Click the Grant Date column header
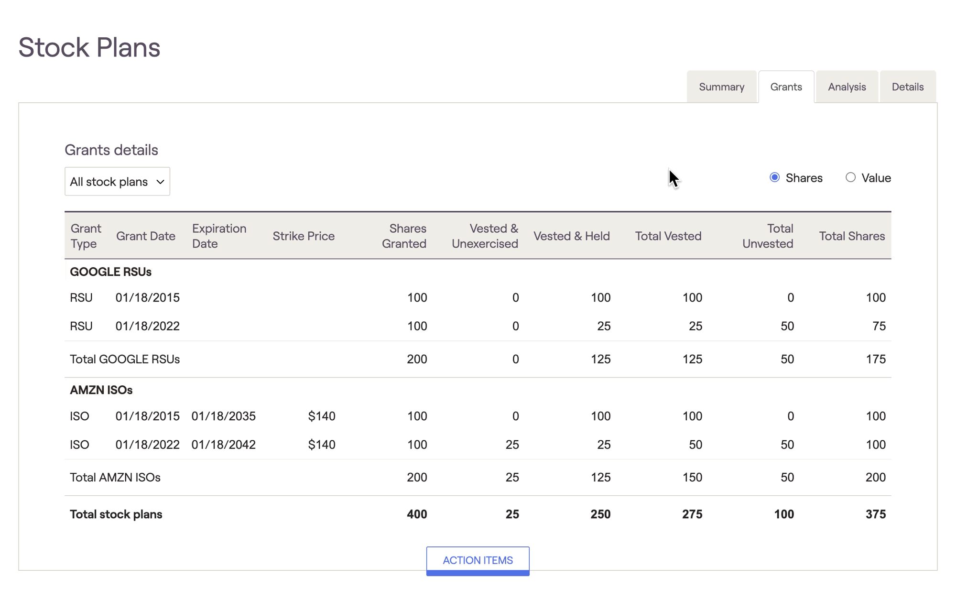 (x=146, y=236)
